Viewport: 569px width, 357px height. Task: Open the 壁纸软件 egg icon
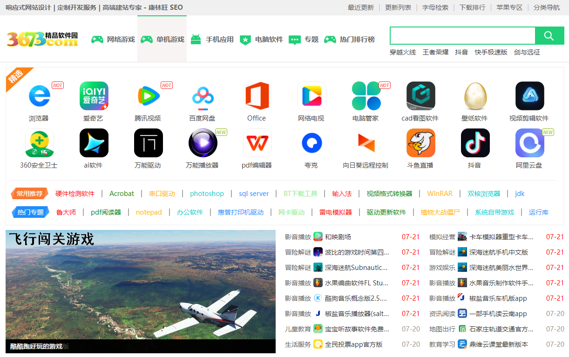(x=475, y=96)
